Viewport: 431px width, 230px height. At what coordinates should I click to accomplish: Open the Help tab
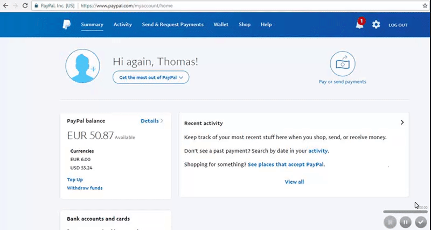point(266,25)
